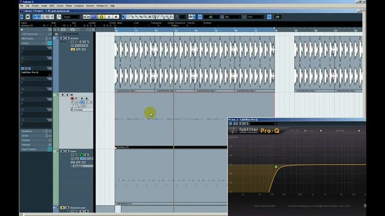The width and height of the screenshot is (385, 216).
Task: Click the horizontal scrollbar left arrow
Action: click(x=21, y=215)
